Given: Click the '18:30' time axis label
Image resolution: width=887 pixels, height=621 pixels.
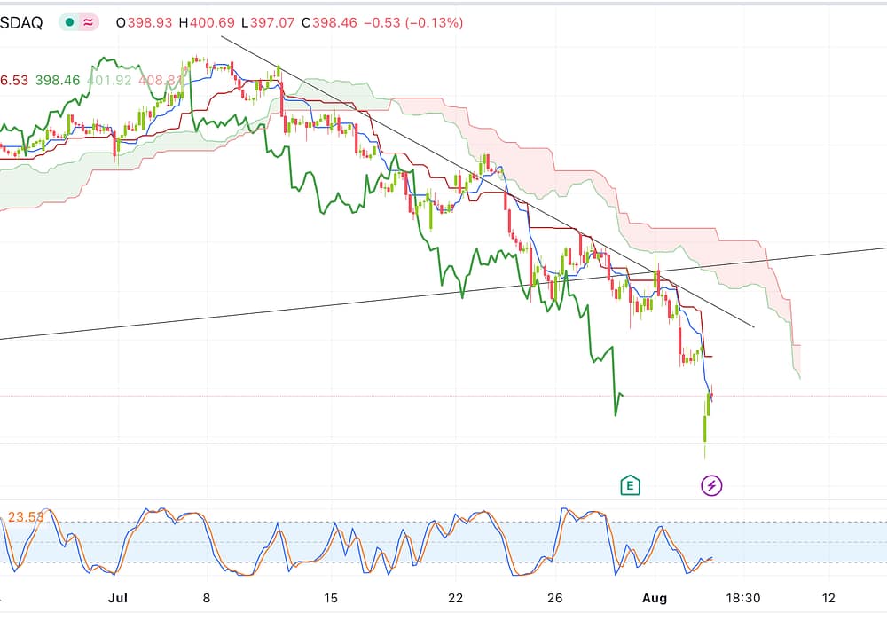Looking at the screenshot, I should [743, 597].
